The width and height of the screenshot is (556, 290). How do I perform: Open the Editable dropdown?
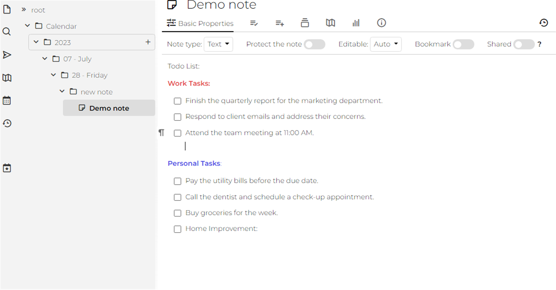click(385, 44)
